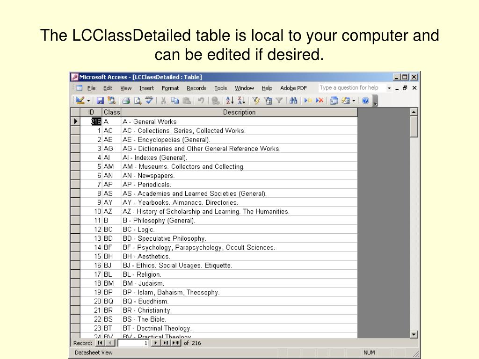Click the scrollbar down arrow
The width and height of the screenshot is (479, 359).
point(414,334)
